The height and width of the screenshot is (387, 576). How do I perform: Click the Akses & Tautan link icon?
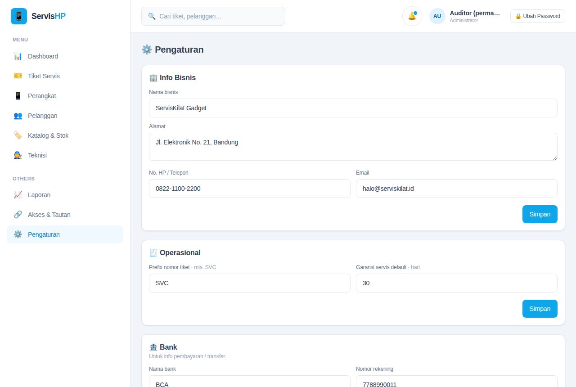tap(18, 215)
